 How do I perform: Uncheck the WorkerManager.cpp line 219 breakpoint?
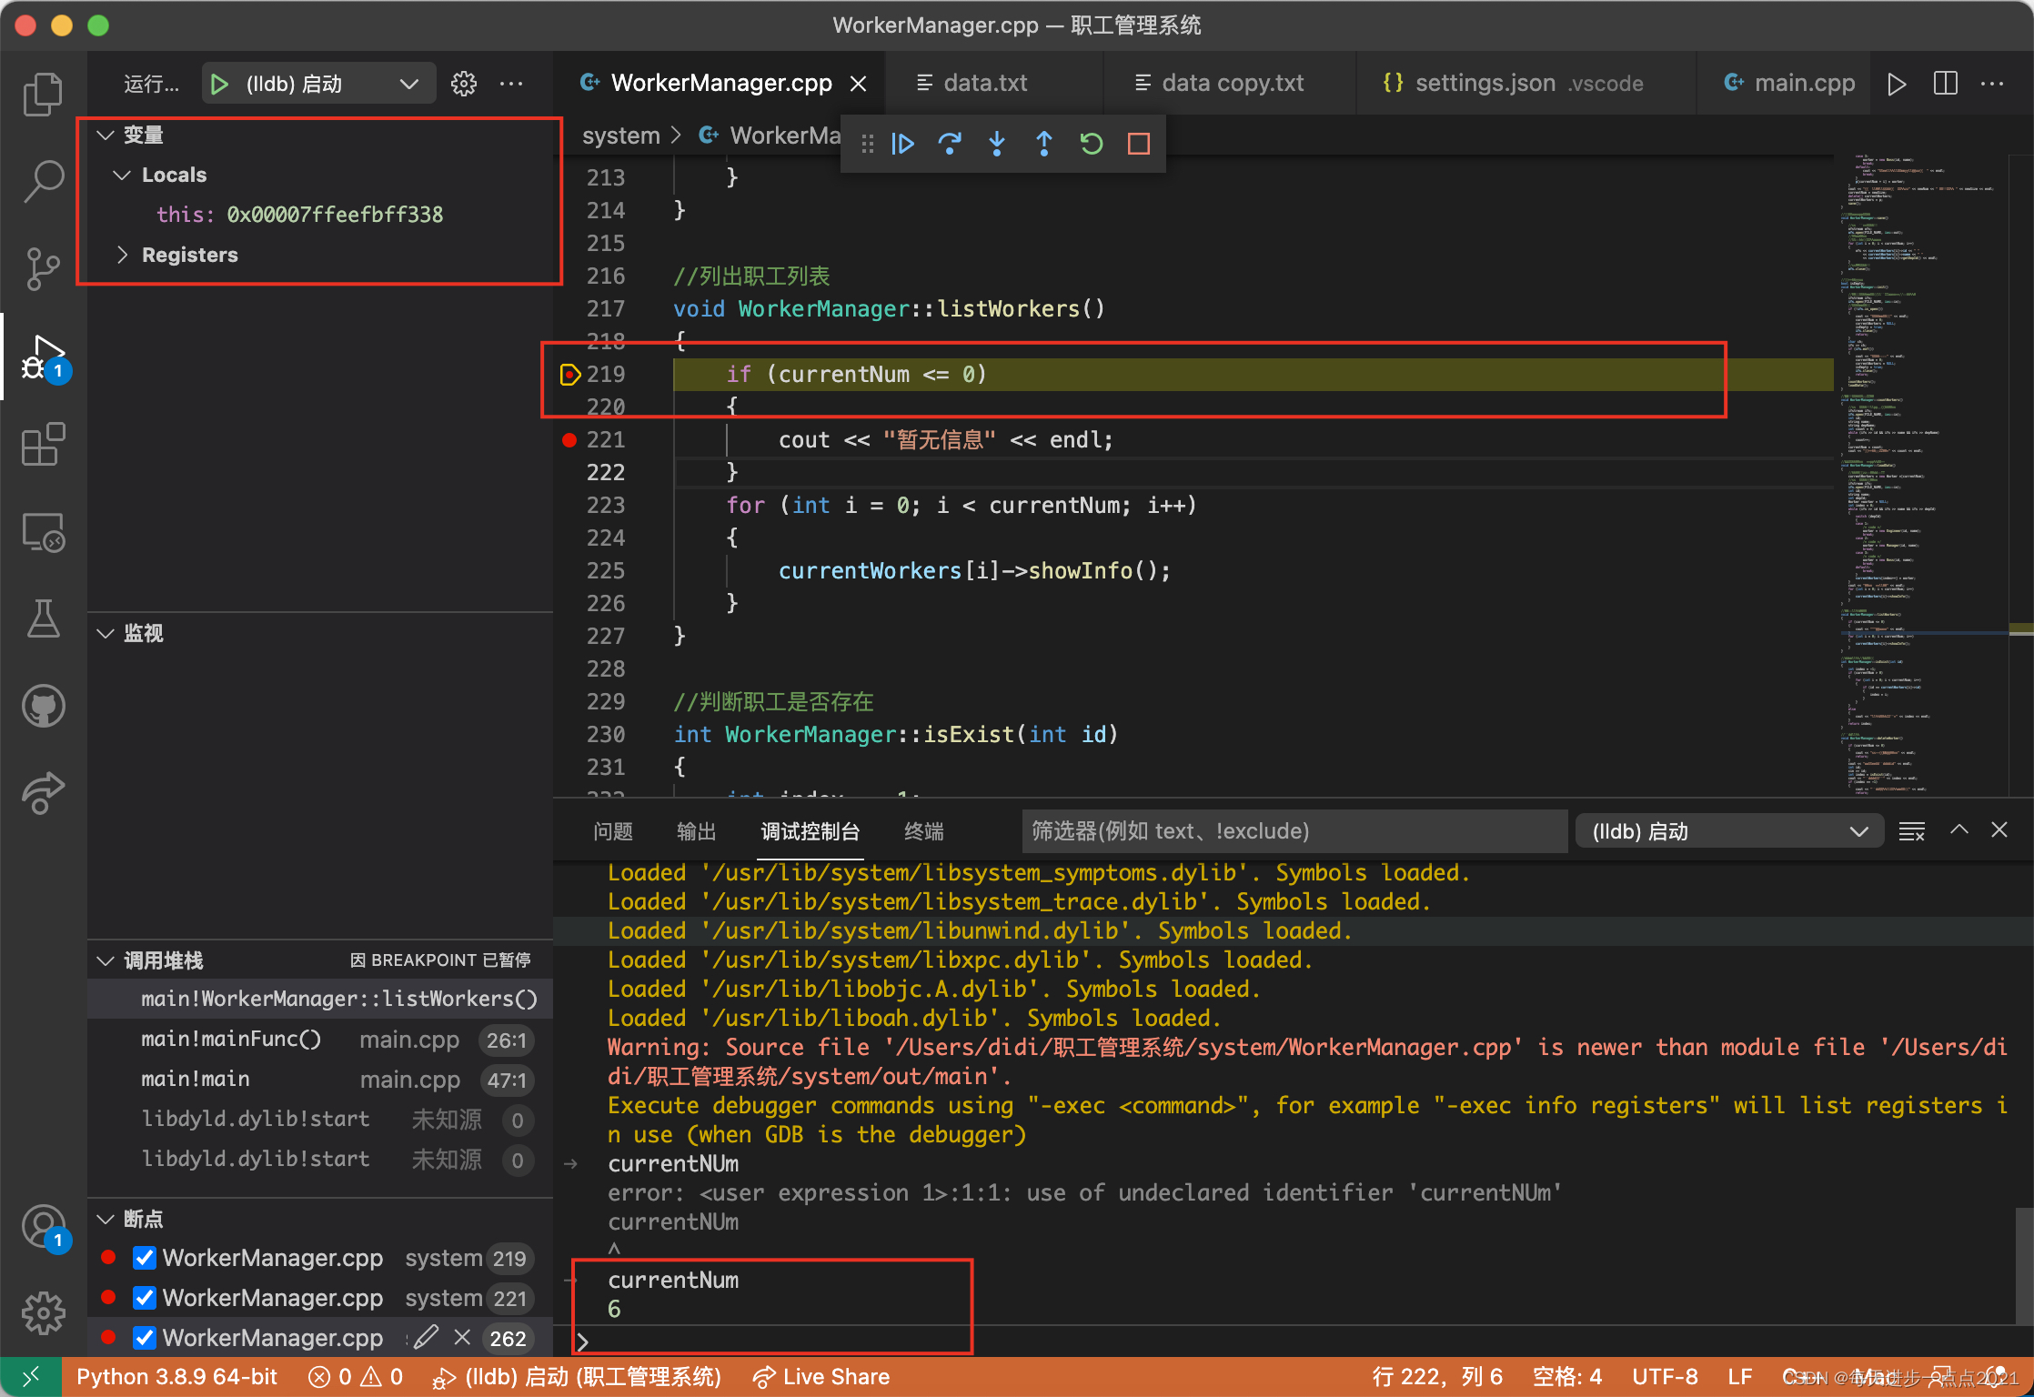(x=144, y=1258)
